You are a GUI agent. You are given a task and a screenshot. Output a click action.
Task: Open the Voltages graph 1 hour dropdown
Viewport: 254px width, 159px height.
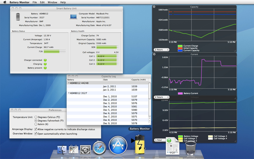click(160, 140)
